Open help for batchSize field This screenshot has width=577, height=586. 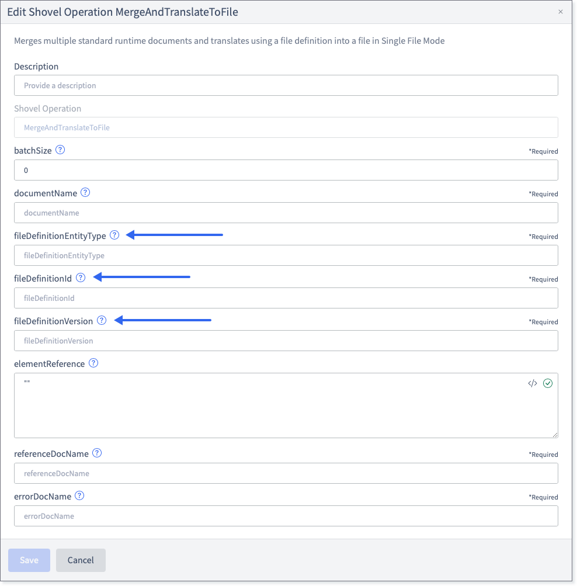[x=60, y=150]
